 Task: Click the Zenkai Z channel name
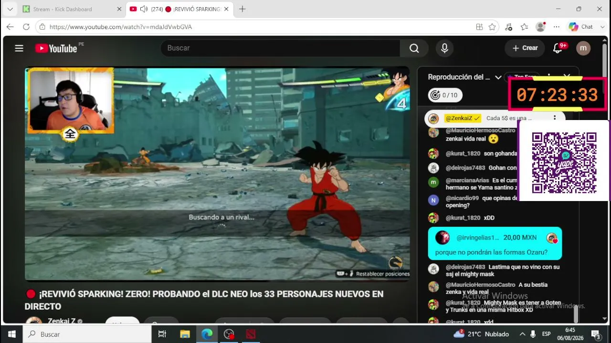coord(62,322)
